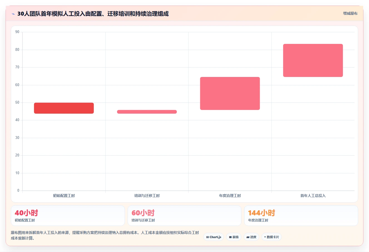Click the 首年人工总投入 bar

[x=313, y=60]
